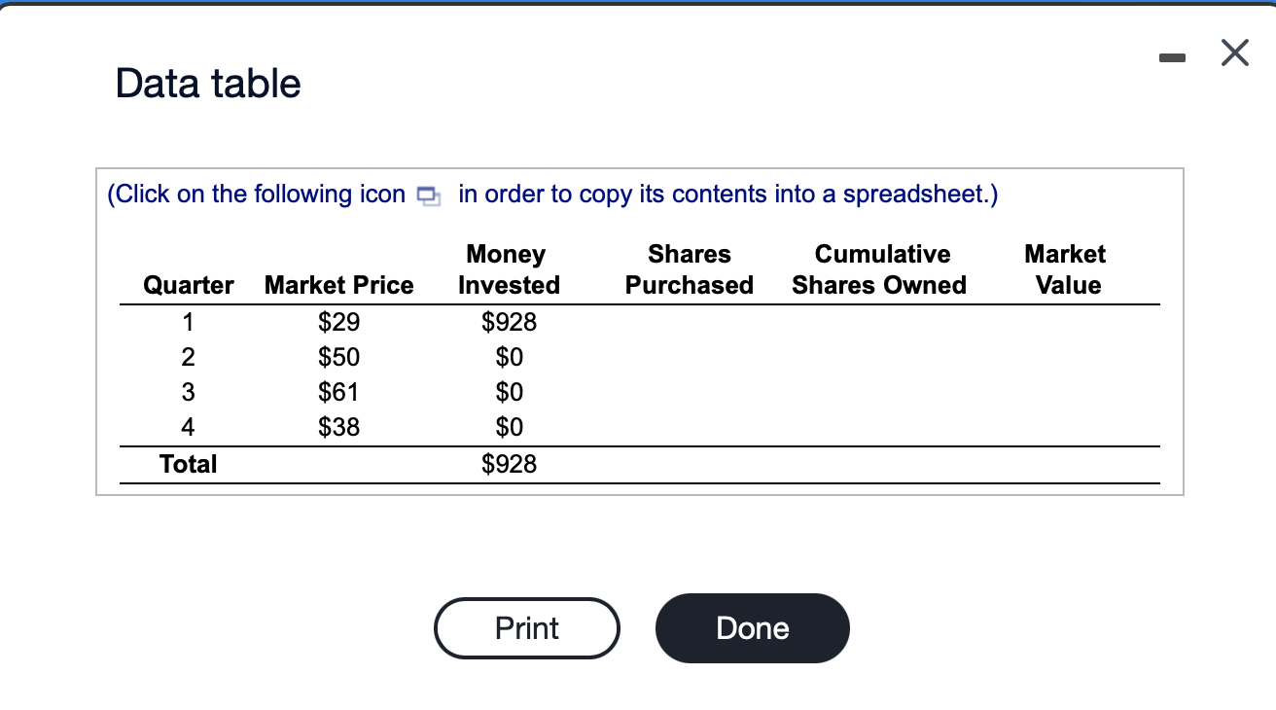Viewport: 1276px width, 710px height.
Task: Click the $38 market price cell
Action: (x=339, y=426)
